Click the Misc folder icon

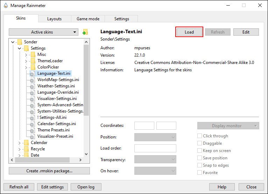pyautogui.click(x=33, y=55)
